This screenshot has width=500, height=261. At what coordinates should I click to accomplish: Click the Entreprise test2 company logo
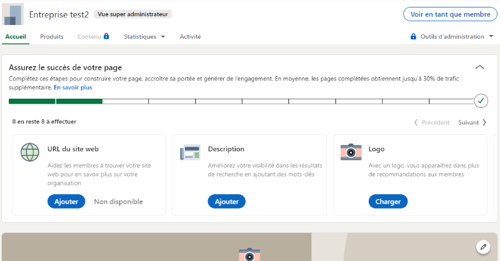(12, 14)
